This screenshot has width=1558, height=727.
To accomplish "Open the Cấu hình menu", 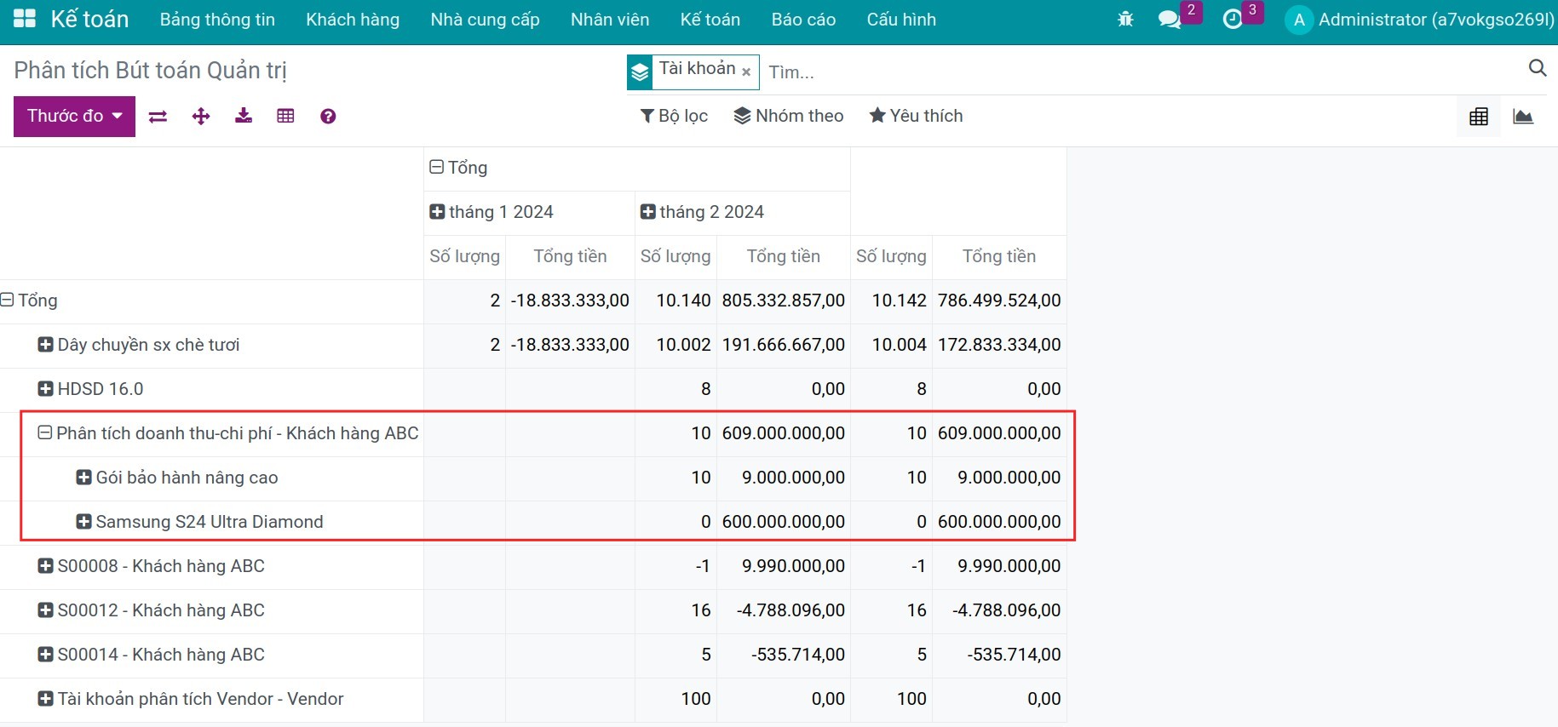I will coord(901,20).
